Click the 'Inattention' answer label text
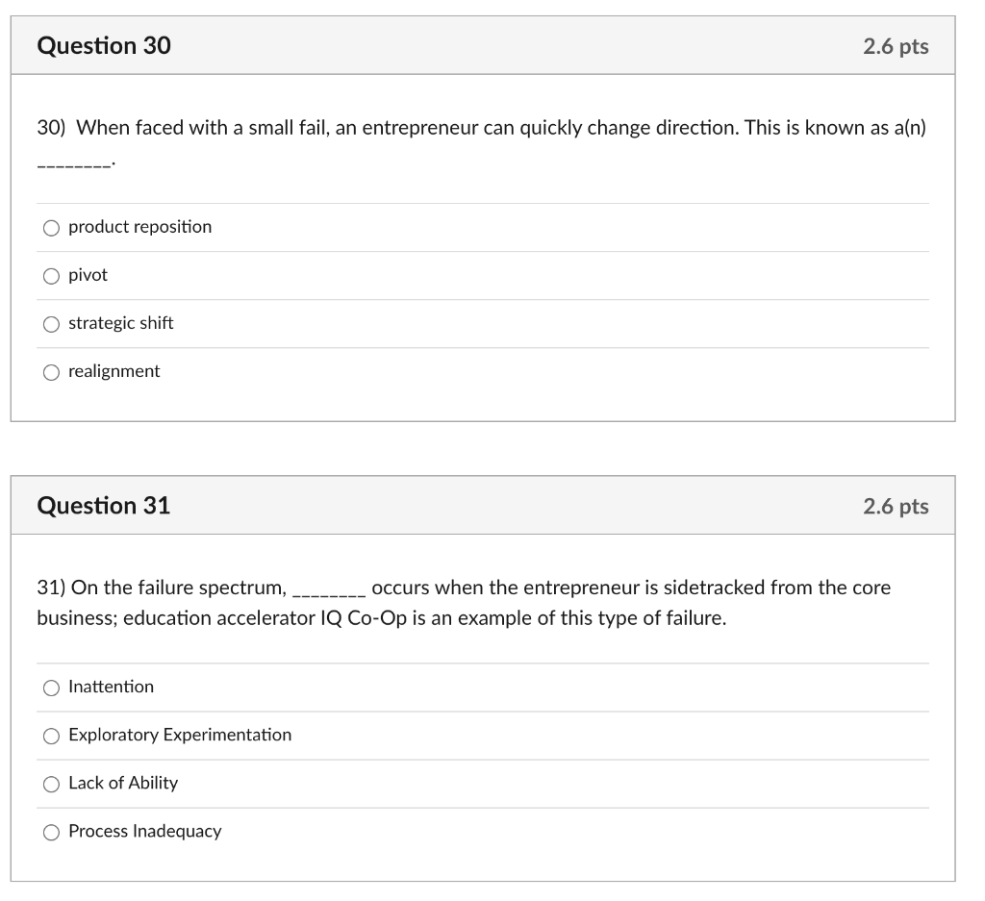The height and width of the screenshot is (901, 985). click(x=111, y=687)
